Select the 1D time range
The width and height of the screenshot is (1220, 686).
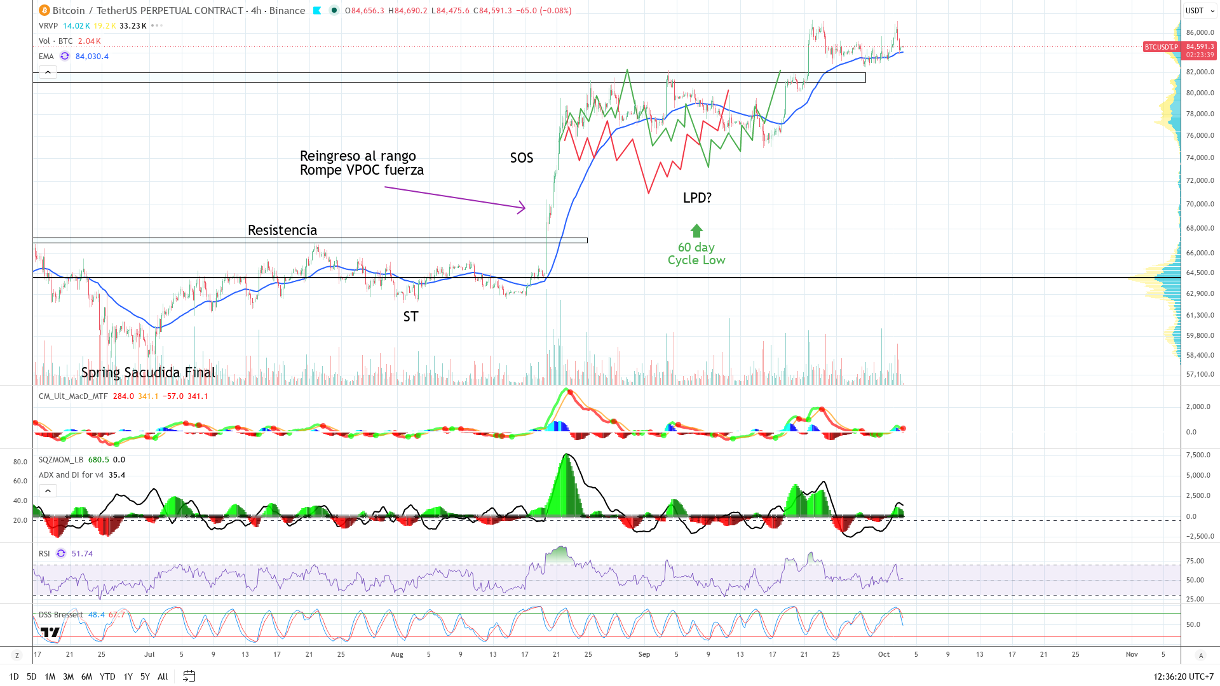[14, 676]
